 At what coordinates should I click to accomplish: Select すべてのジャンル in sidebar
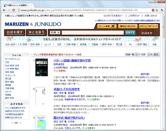(x=12, y=59)
